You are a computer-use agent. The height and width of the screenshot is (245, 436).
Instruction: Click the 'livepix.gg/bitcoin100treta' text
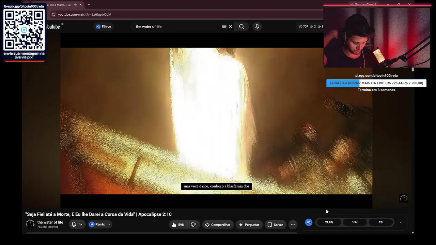click(24, 6)
